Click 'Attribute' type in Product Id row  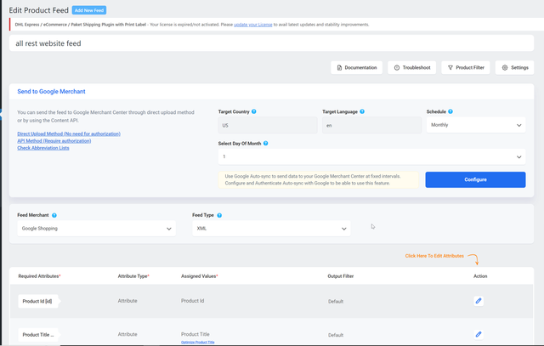point(127,301)
